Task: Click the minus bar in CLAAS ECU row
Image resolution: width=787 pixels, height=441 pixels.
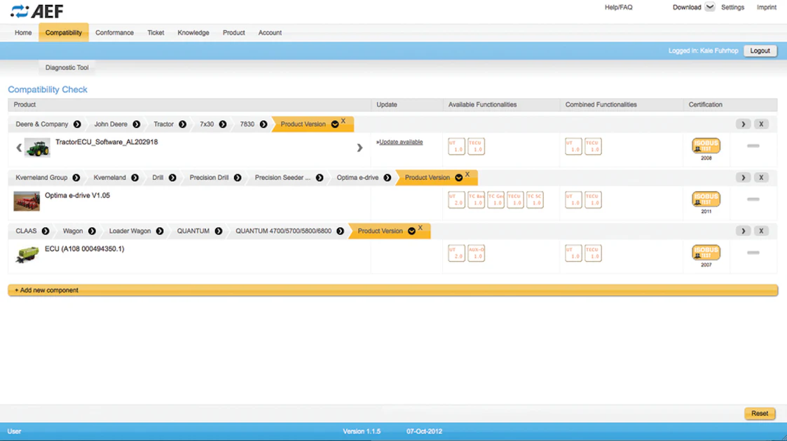Action: click(753, 253)
